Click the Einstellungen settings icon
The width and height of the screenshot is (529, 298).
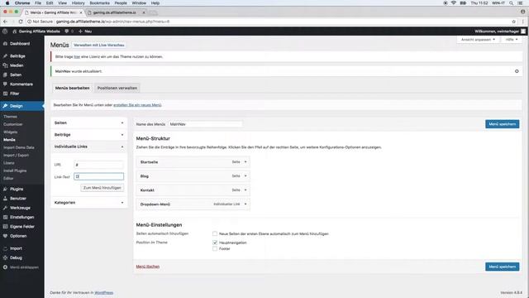[5, 217]
